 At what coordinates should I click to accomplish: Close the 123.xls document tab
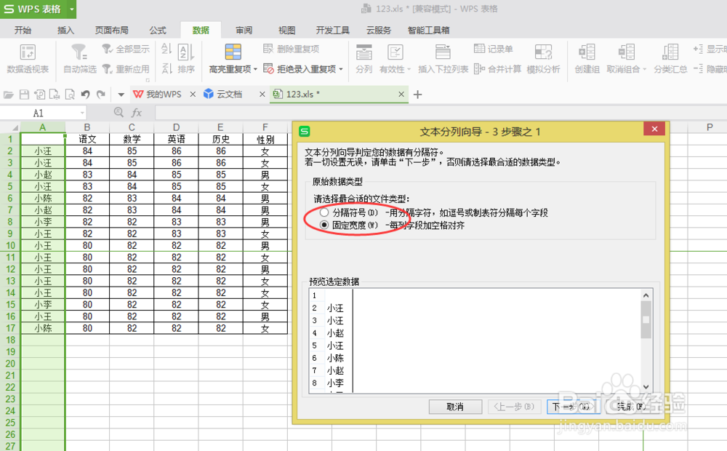point(401,94)
